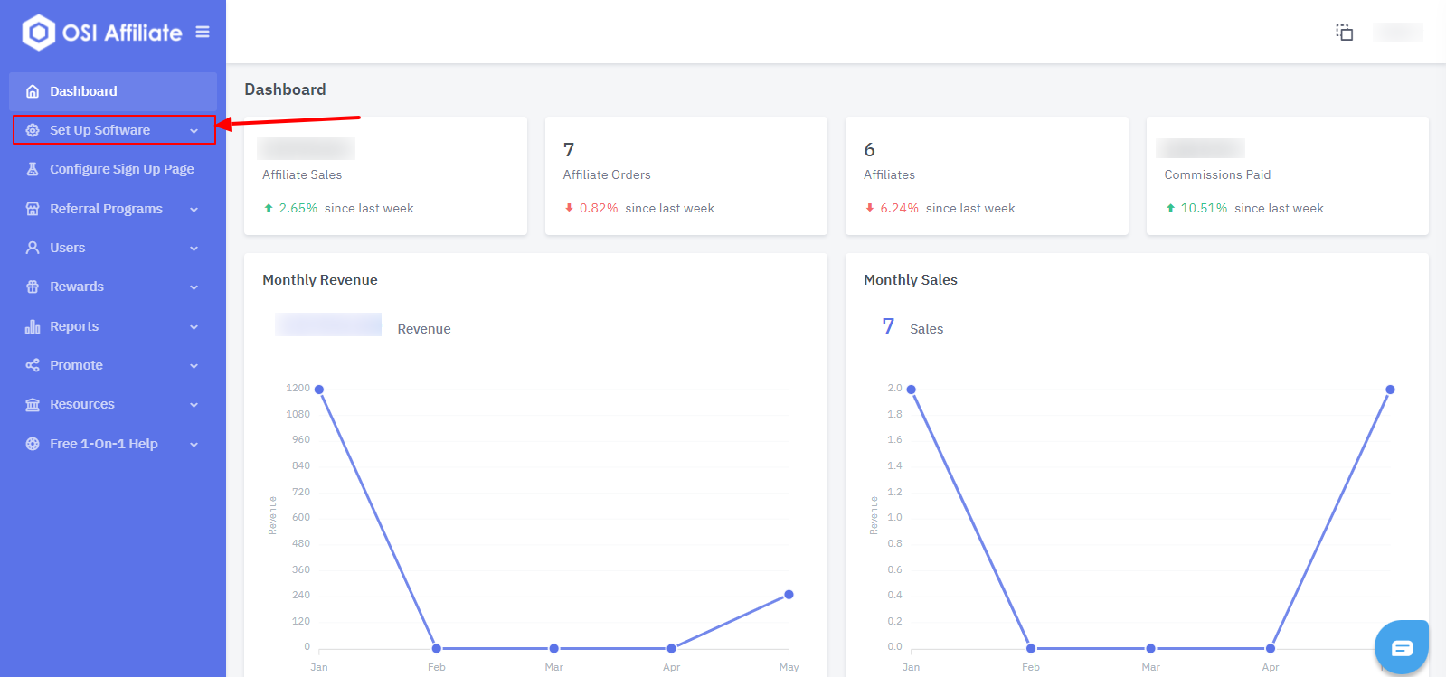Image resolution: width=1446 pixels, height=677 pixels.
Task: Click the Set Up Software gear icon
Action: coord(33,130)
